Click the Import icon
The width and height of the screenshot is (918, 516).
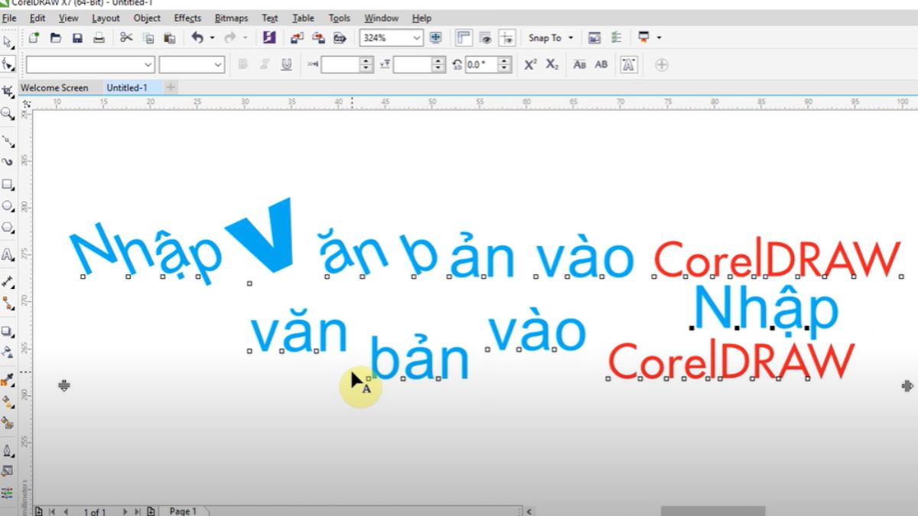point(298,37)
